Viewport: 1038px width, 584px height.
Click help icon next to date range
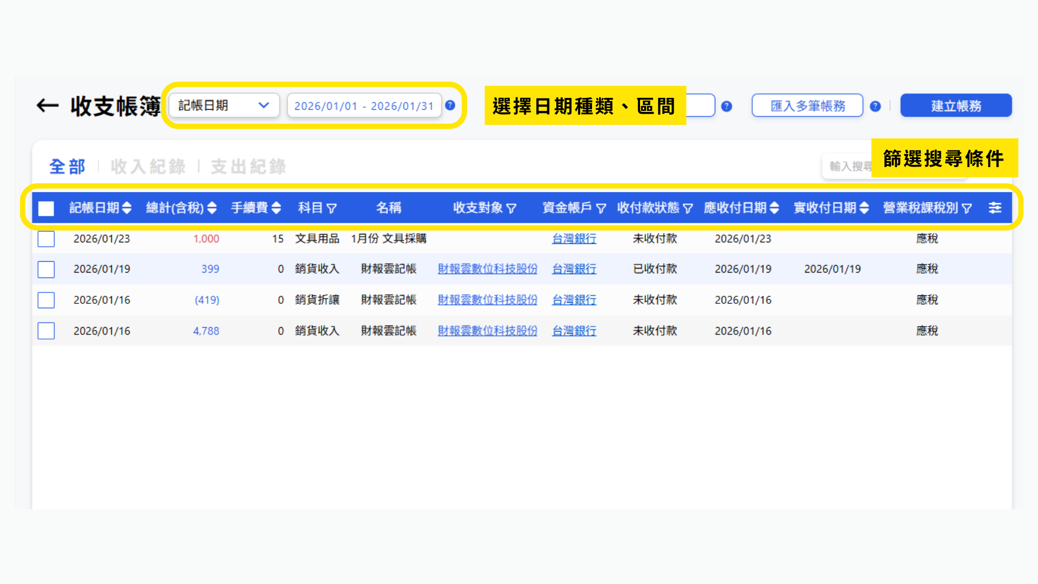450,105
